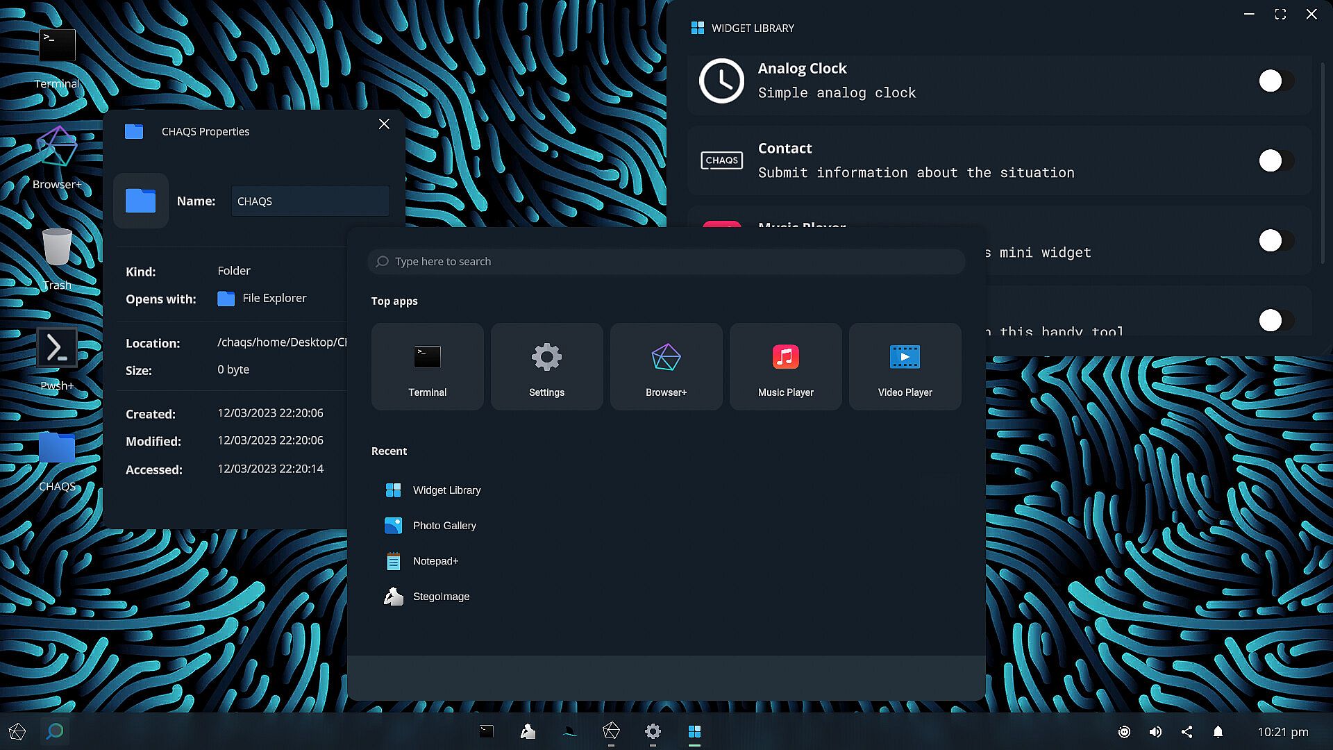The height and width of the screenshot is (750, 1333).
Task: Turn on Music Player widget toggle
Action: 1276,240
